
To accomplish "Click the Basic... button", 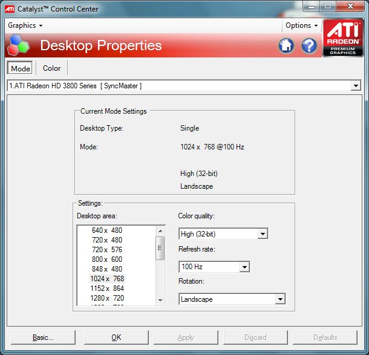I will pos(43,337).
